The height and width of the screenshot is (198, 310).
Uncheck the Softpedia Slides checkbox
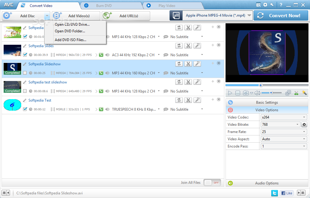click(x=25, y=55)
